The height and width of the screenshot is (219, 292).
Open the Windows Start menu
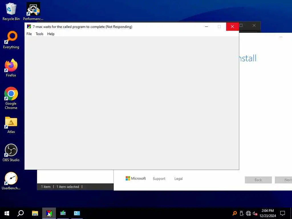pos(7,213)
